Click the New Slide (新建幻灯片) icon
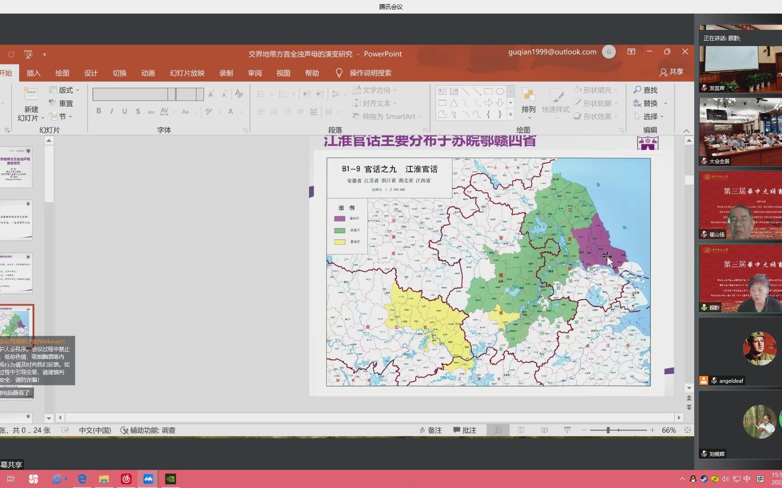Viewport: 782px width, 488px height. (31, 94)
